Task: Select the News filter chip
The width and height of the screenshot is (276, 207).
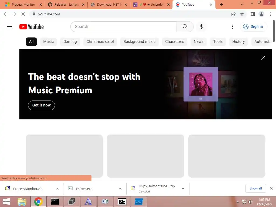Action: point(199,42)
